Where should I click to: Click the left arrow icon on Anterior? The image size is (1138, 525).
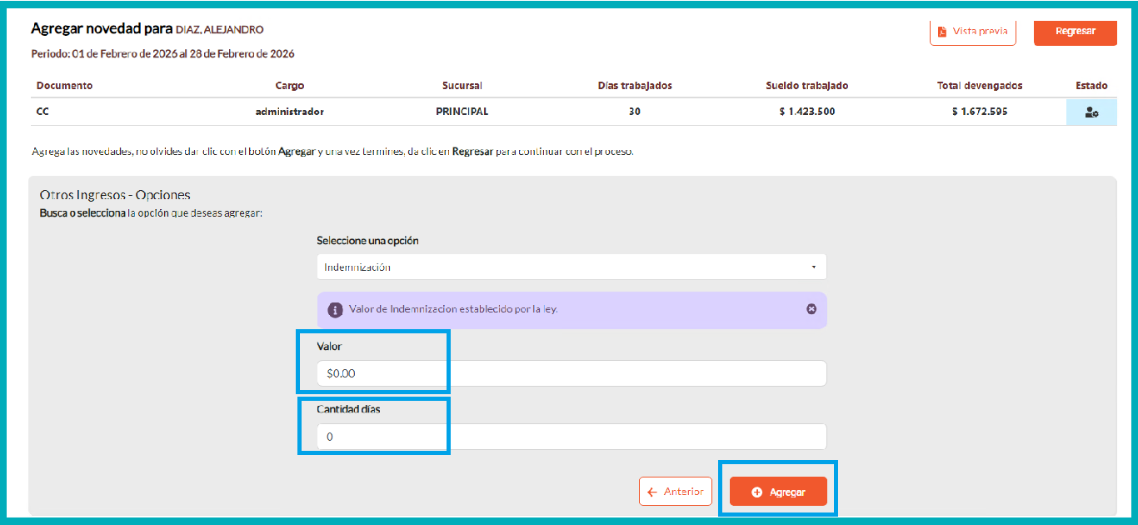(652, 492)
